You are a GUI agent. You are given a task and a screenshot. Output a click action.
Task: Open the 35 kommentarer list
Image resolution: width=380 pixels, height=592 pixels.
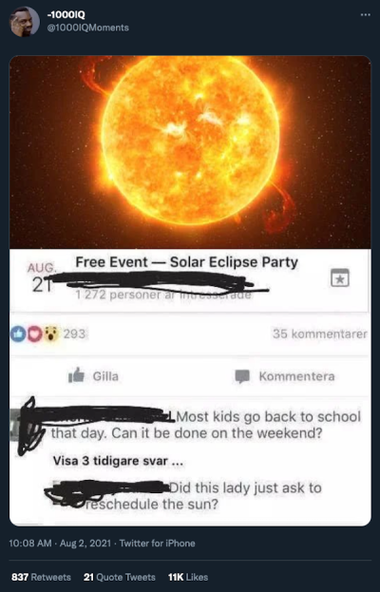tap(320, 334)
